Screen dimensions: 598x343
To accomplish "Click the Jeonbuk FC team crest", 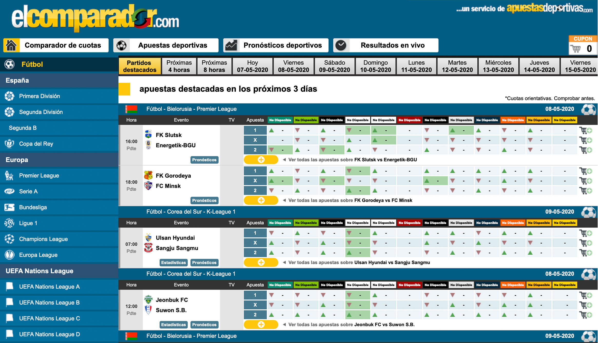I will click(148, 299).
